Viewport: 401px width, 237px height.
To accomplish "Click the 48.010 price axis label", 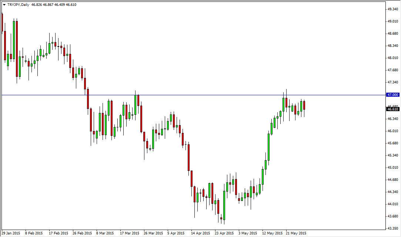I will pos(393,58).
